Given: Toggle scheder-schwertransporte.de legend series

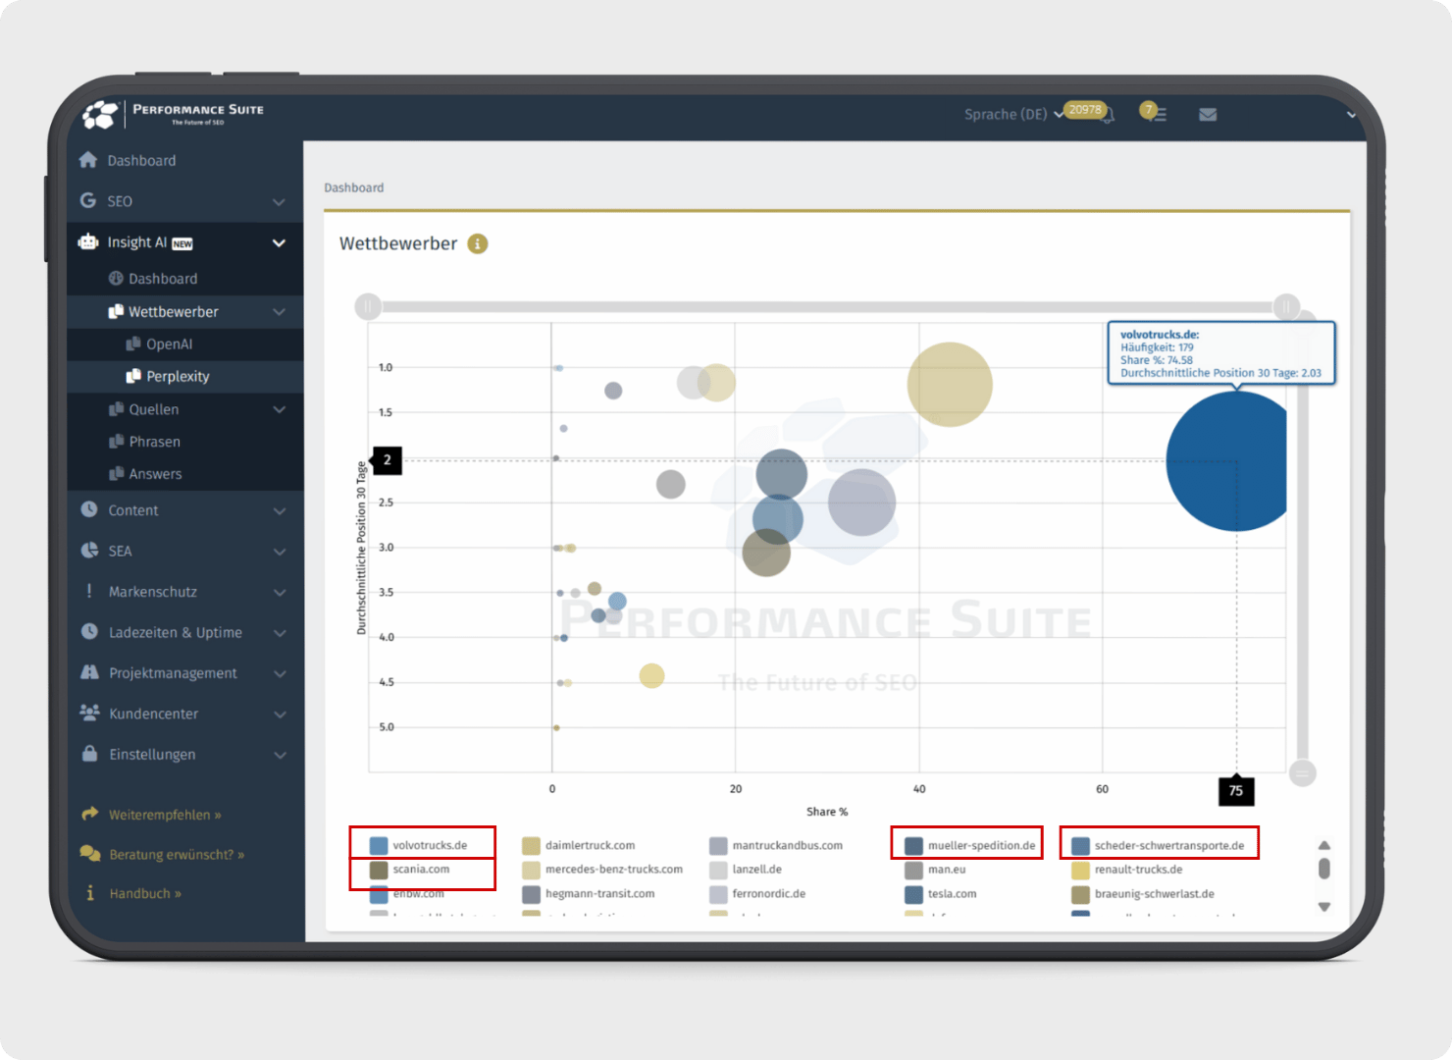Looking at the screenshot, I should [1159, 845].
